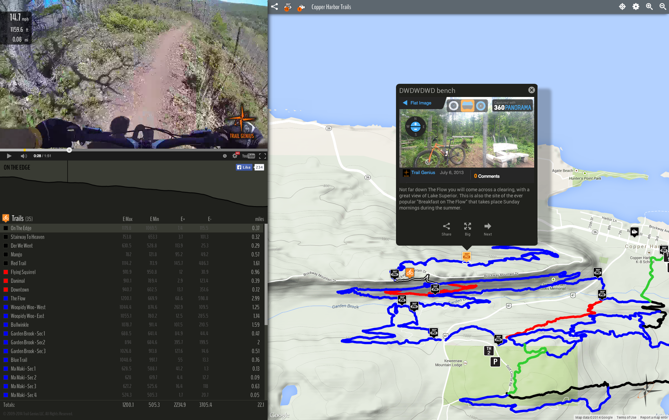Screen dimensions: 669x420
Task: Open Google Terms of Use link
Action: (x=626, y=417)
